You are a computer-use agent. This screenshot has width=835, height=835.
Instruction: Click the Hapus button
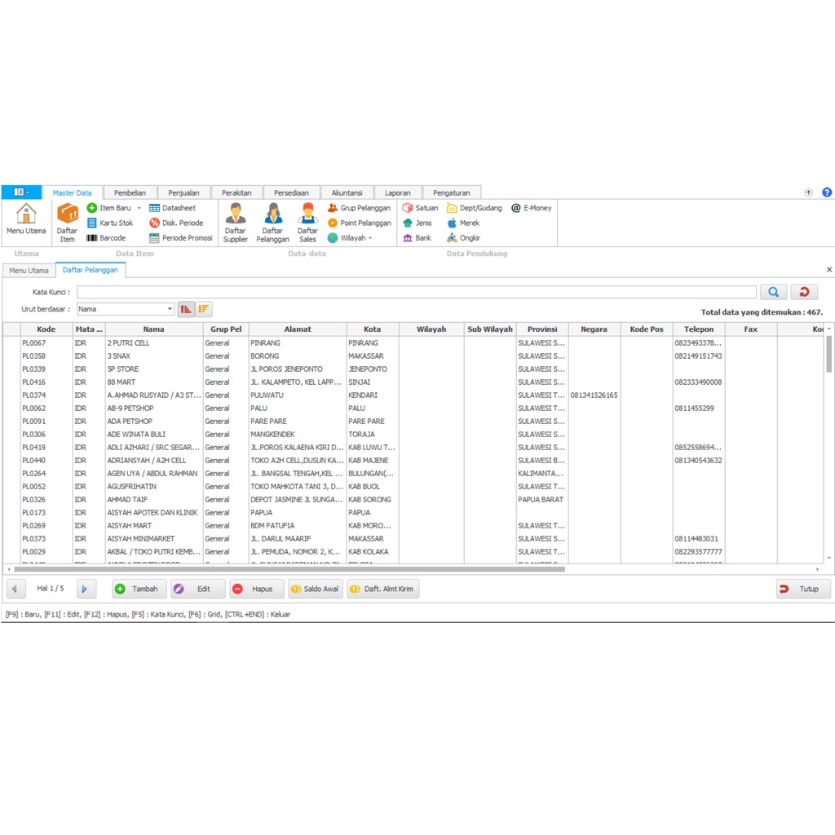click(256, 589)
